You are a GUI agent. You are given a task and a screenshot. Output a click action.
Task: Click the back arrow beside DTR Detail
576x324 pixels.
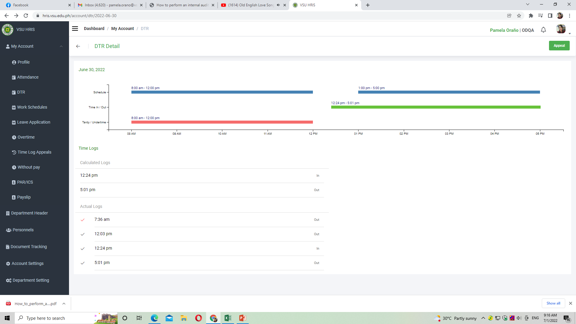coord(78,46)
